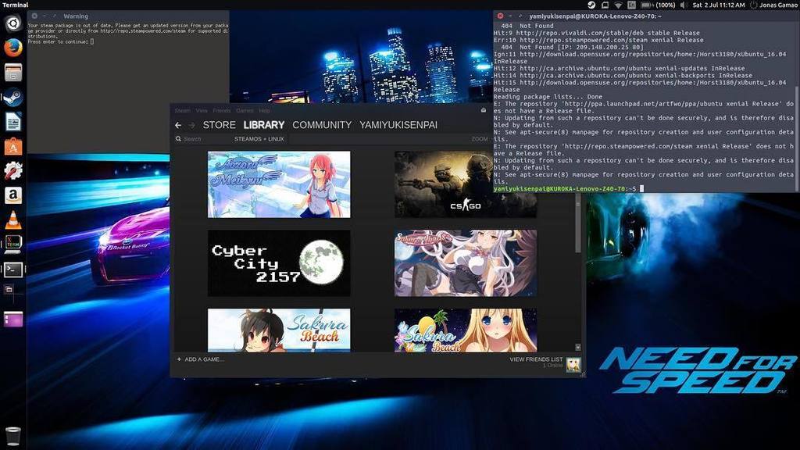Click the date and time in panel
Screen dimensions: 800x450
[x=719, y=5]
